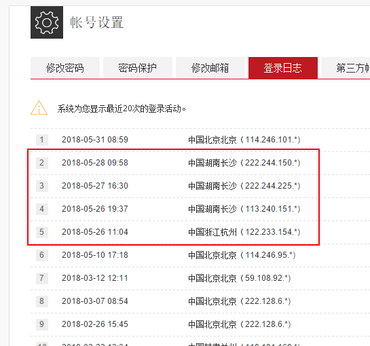Click the 帐号设置 page title
Viewport: 370px width, 346px height.
pyautogui.click(x=97, y=22)
